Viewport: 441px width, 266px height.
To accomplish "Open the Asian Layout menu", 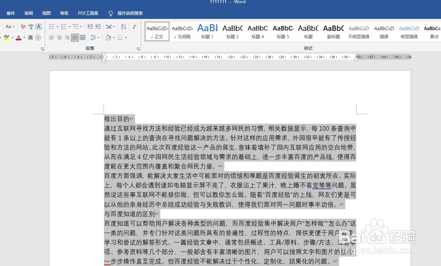I will tap(110, 27).
